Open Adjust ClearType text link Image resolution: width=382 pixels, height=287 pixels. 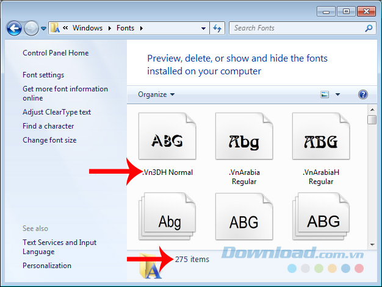pyautogui.click(x=57, y=112)
